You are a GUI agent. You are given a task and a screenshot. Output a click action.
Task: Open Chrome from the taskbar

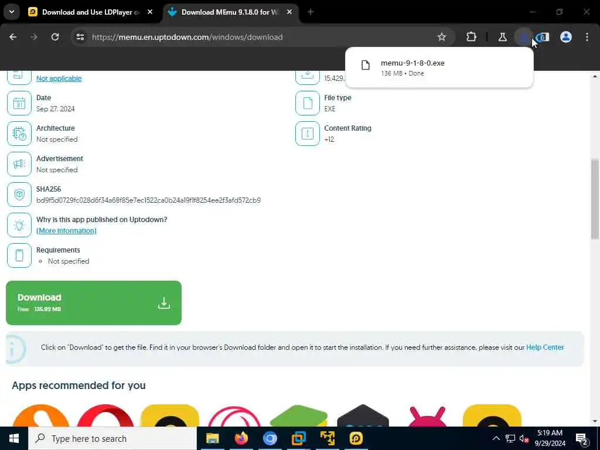point(270,438)
